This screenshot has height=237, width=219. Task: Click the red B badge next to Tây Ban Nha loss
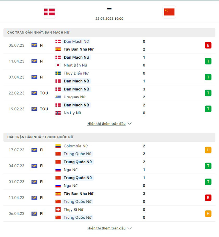pyautogui.click(x=208, y=45)
